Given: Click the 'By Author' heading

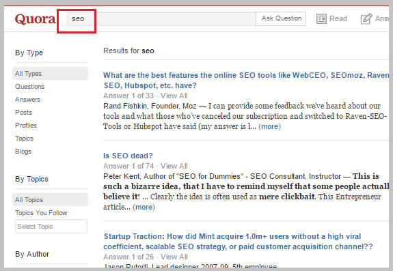Looking at the screenshot, I should click(x=32, y=254).
